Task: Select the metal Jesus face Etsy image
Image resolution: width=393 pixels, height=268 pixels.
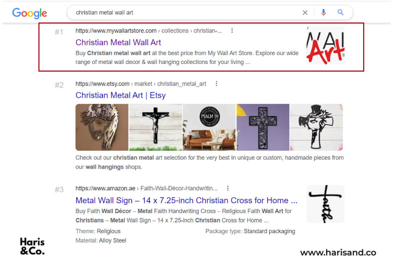Action: (102, 127)
